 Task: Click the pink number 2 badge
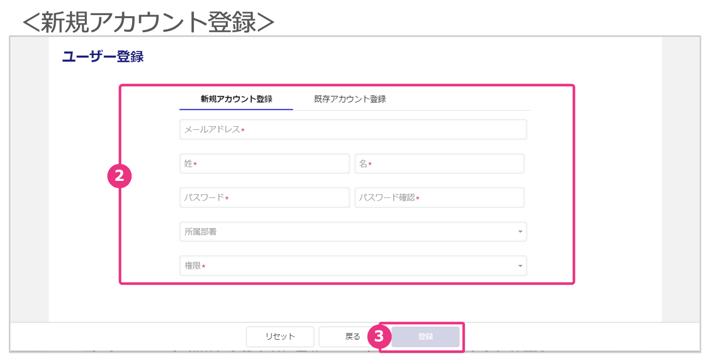tap(120, 177)
